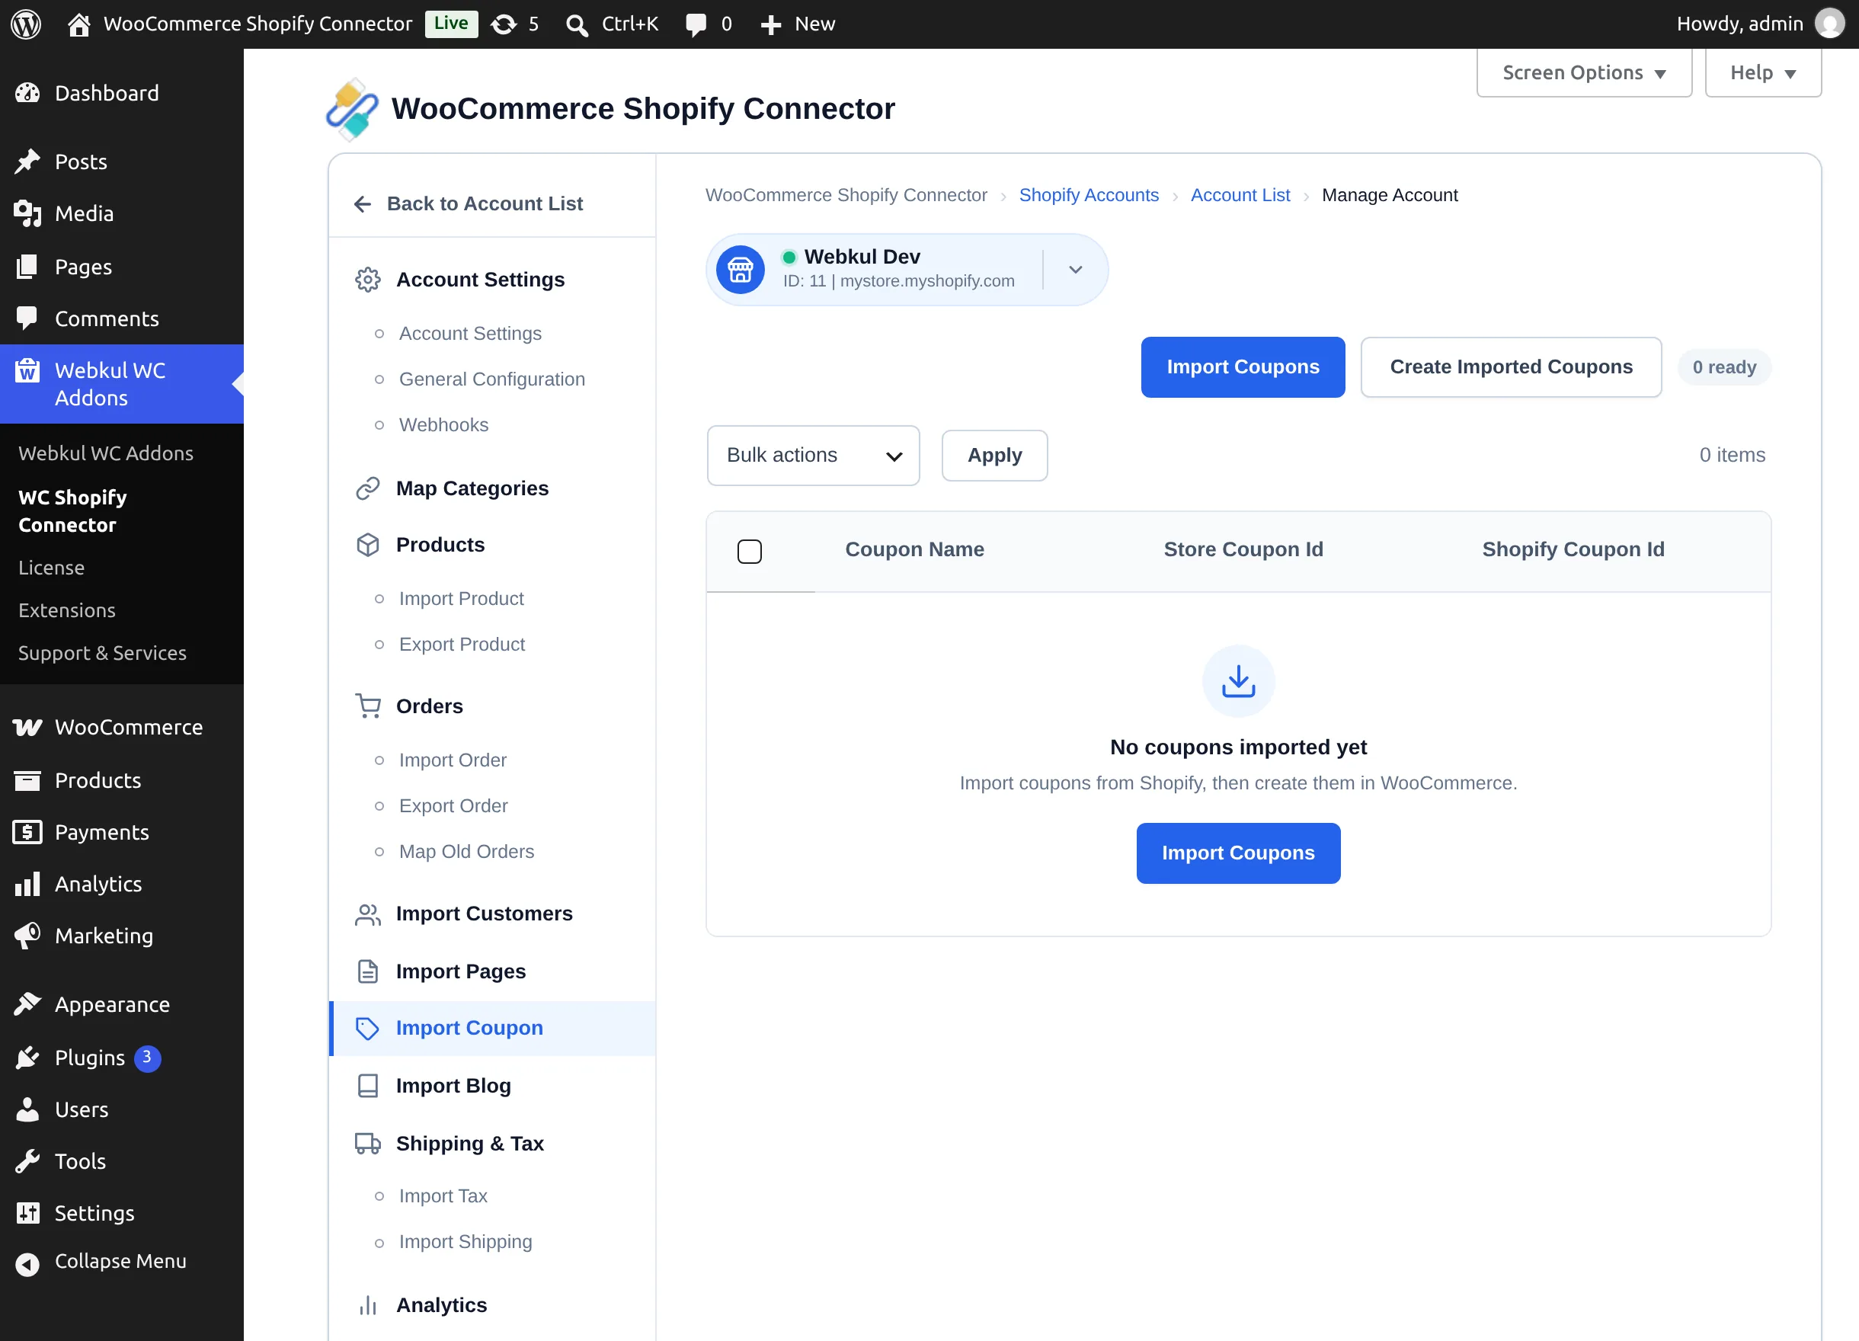Open the Bulk actions dropdown

813,456
